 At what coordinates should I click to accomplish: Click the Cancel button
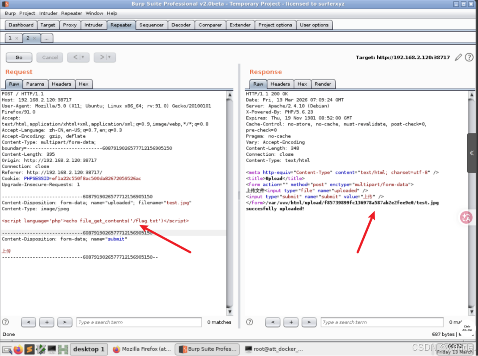[x=50, y=58]
